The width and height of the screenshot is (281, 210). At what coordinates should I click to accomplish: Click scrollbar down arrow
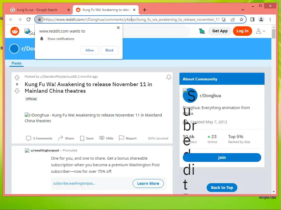click(x=274, y=192)
